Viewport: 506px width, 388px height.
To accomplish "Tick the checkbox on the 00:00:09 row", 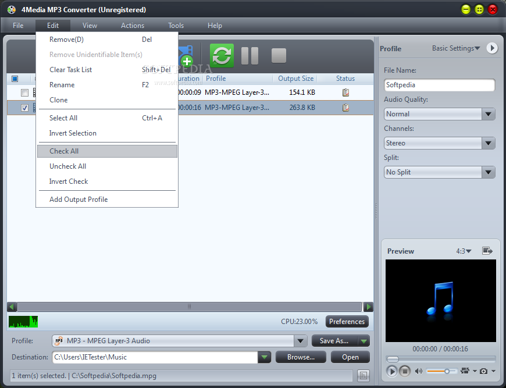I will 24,92.
